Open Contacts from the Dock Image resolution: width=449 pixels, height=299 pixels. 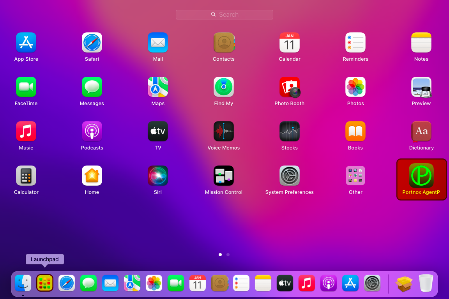click(x=220, y=283)
